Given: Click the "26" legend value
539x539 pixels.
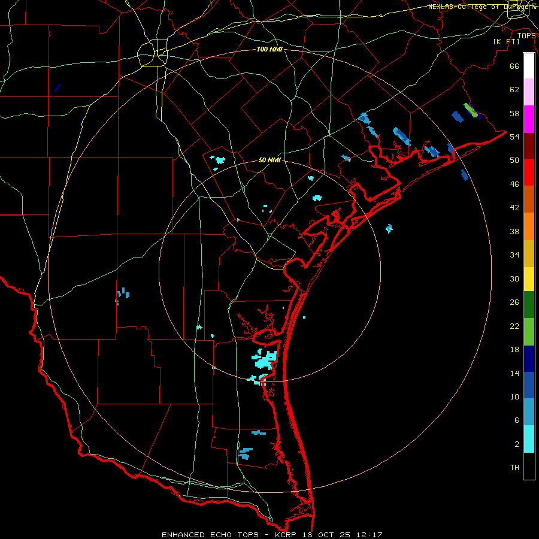Looking at the screenshot, I should 514,302.
